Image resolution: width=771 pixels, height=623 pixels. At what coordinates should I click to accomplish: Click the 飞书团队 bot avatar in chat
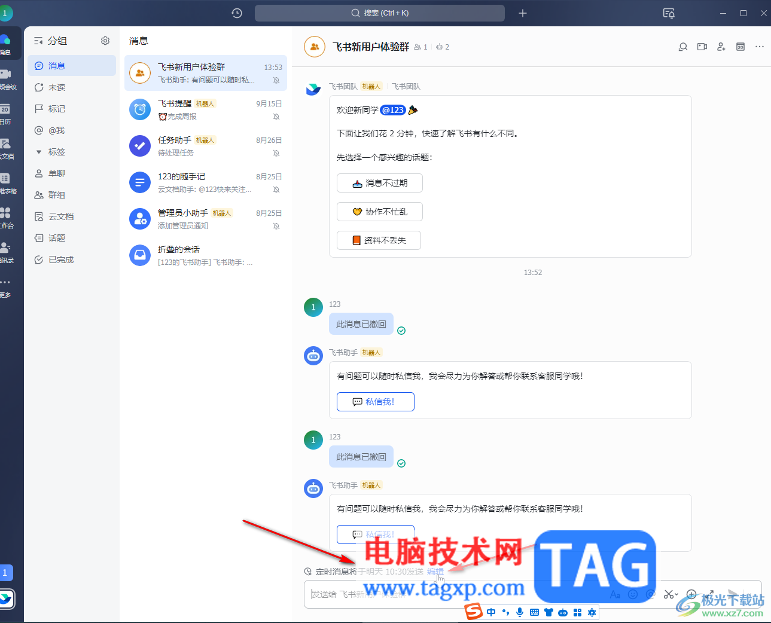point(313,90)
